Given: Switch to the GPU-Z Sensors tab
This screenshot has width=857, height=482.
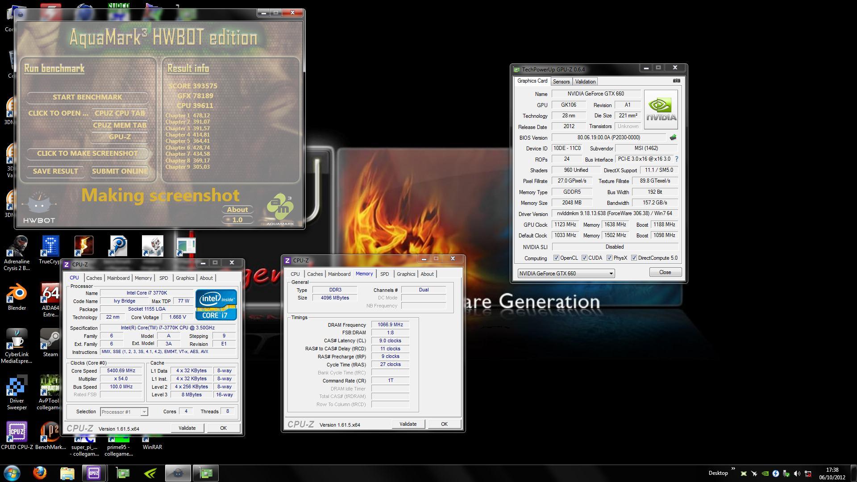Looking at the screenshot, I should coord(561,82).
